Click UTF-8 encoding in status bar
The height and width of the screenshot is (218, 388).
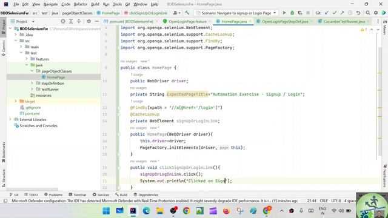click(336, 200)
